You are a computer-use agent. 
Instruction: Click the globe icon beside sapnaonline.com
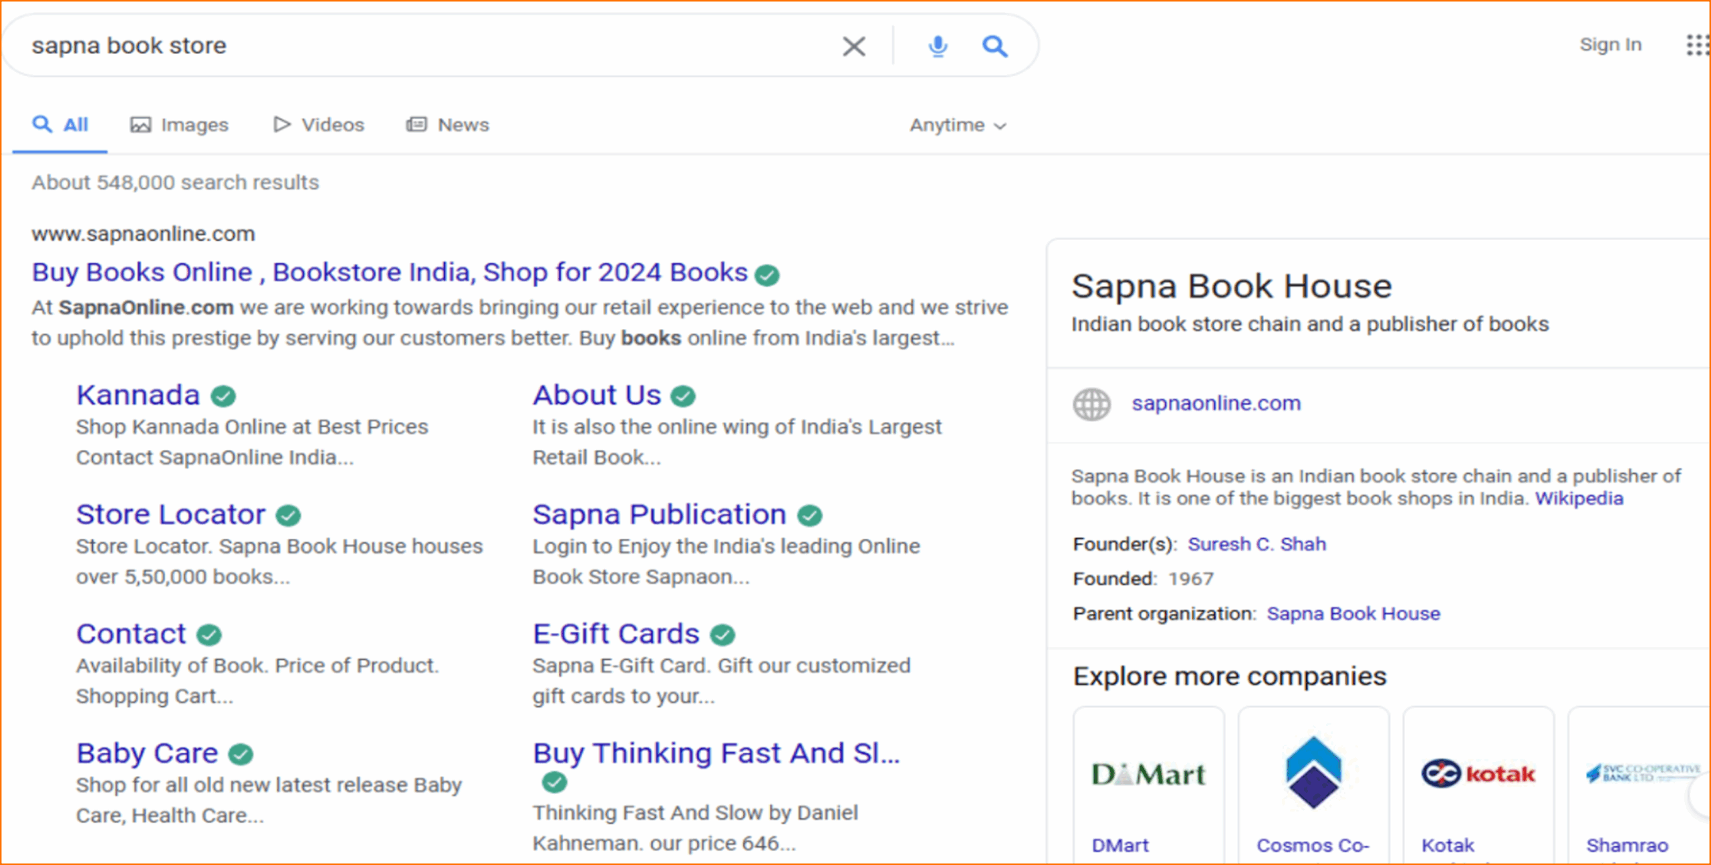coord(1091,404)
